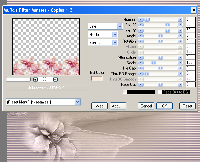
Task: Toggle the Fade Out to BG checkbox
Action: [160, 92]
